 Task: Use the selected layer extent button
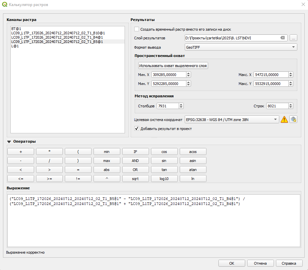point(173,66)
